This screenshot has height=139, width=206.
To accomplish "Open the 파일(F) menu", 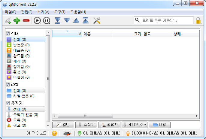I will [11, 12].
